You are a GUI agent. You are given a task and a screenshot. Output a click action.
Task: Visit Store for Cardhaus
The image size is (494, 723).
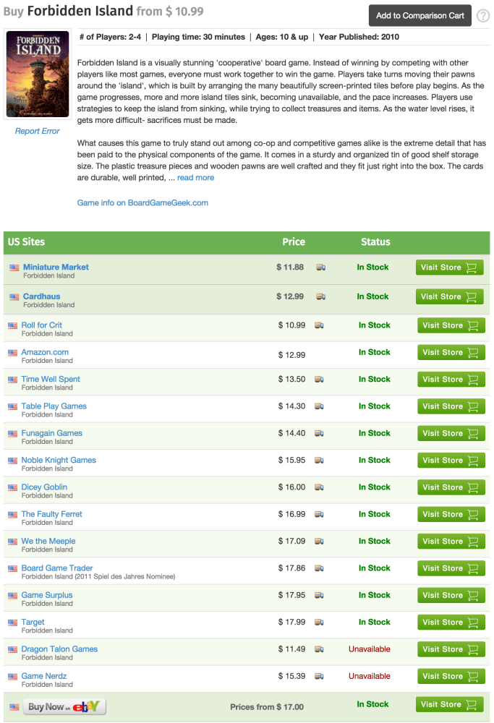tap(450, 297)
